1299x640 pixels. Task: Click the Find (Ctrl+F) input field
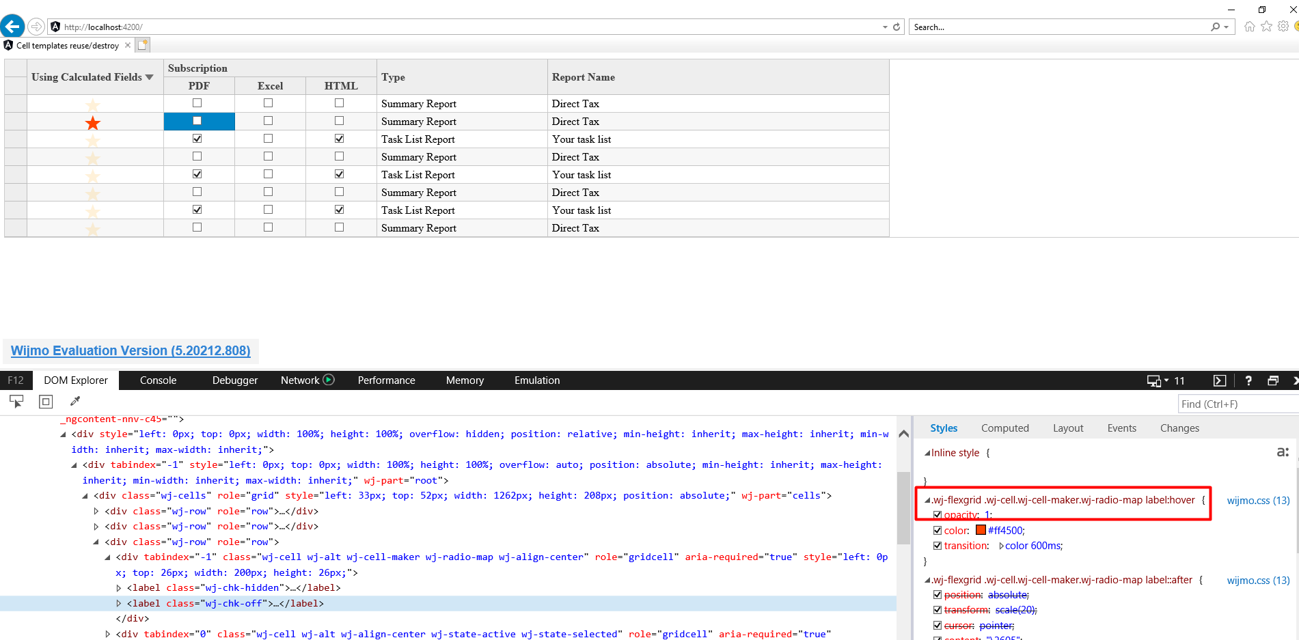(x=1238, y=404)
